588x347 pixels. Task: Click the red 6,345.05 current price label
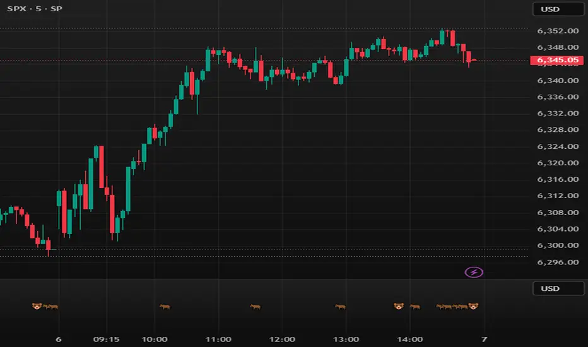pos(557,60)
